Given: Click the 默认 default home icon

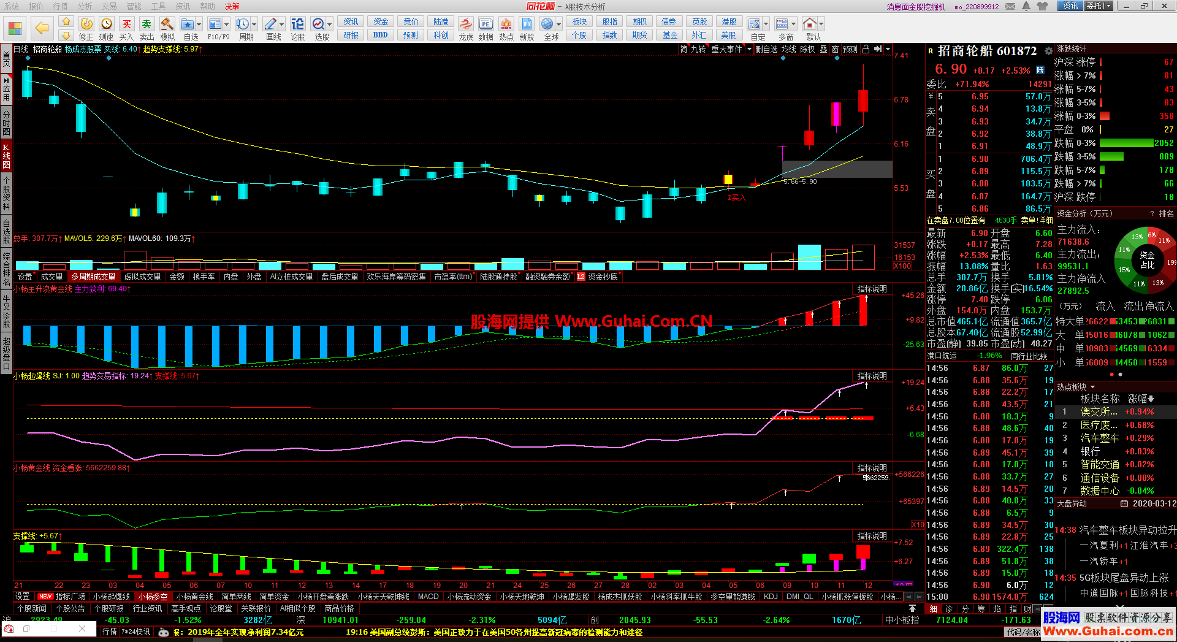Looking at the screenshot, I should point(810,24).
